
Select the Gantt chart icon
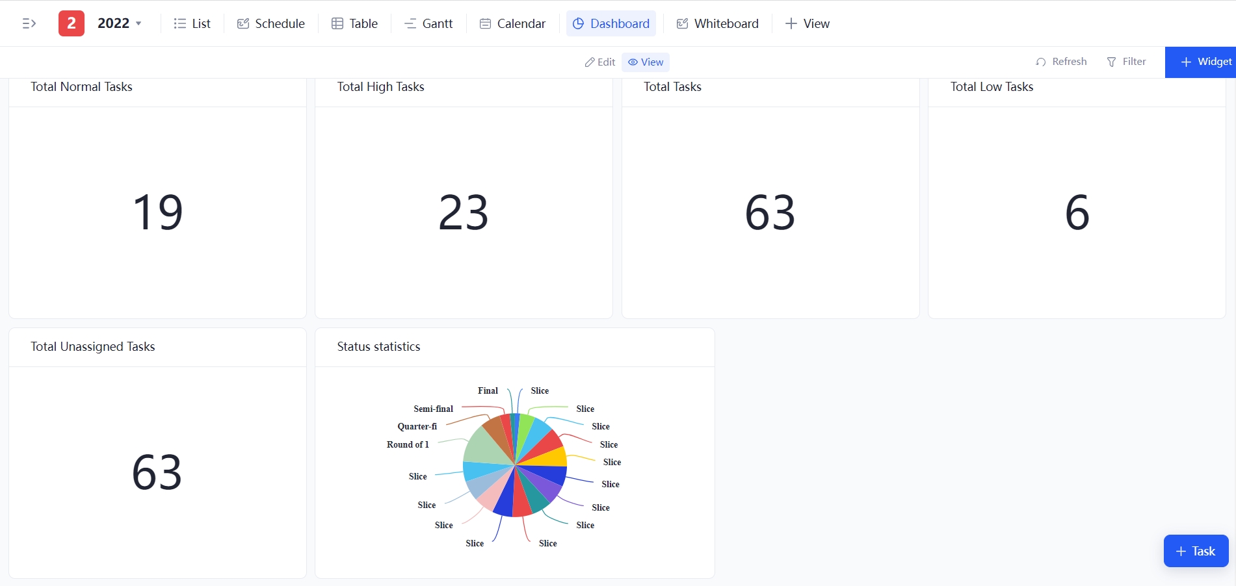tap(410, 24)
